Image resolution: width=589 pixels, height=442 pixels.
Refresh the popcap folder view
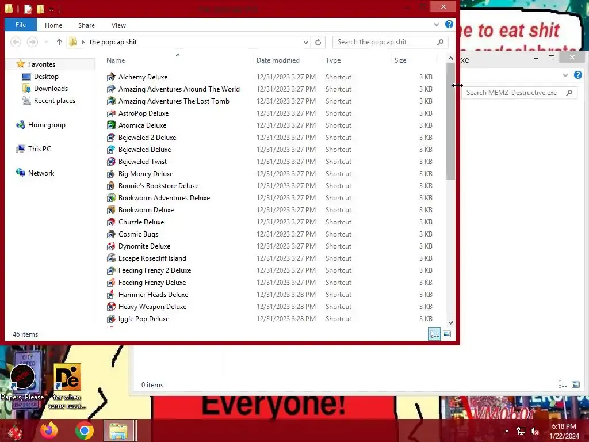(318, 42)
